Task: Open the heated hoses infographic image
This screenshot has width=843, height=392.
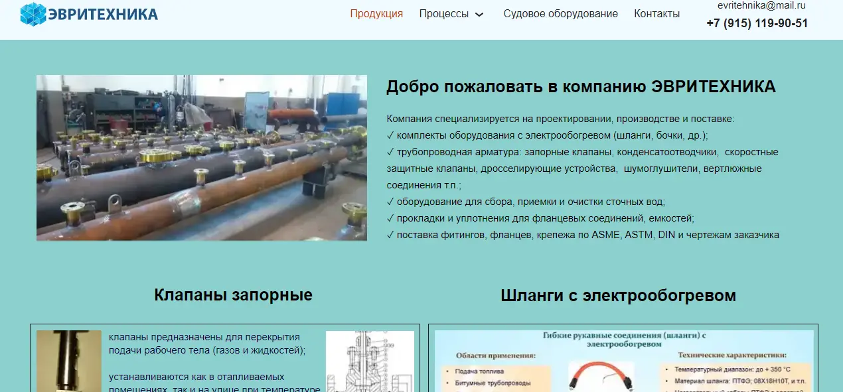Action: coord(624,361)
